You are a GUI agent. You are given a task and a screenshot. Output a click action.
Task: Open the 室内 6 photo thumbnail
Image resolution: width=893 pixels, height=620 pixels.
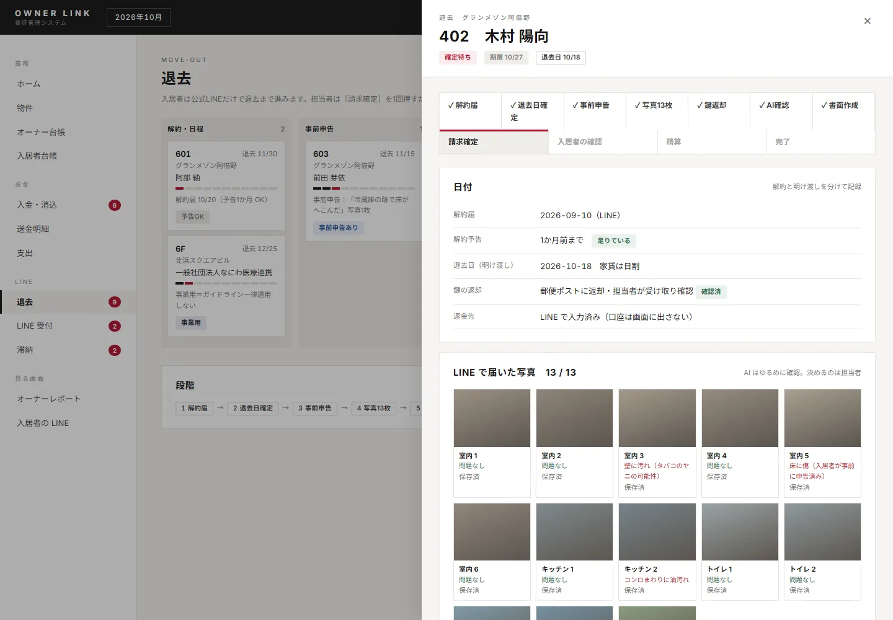pos(492,532)
